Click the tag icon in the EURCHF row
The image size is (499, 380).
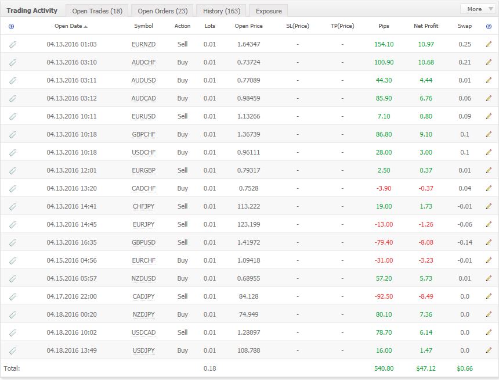(13, 261)
